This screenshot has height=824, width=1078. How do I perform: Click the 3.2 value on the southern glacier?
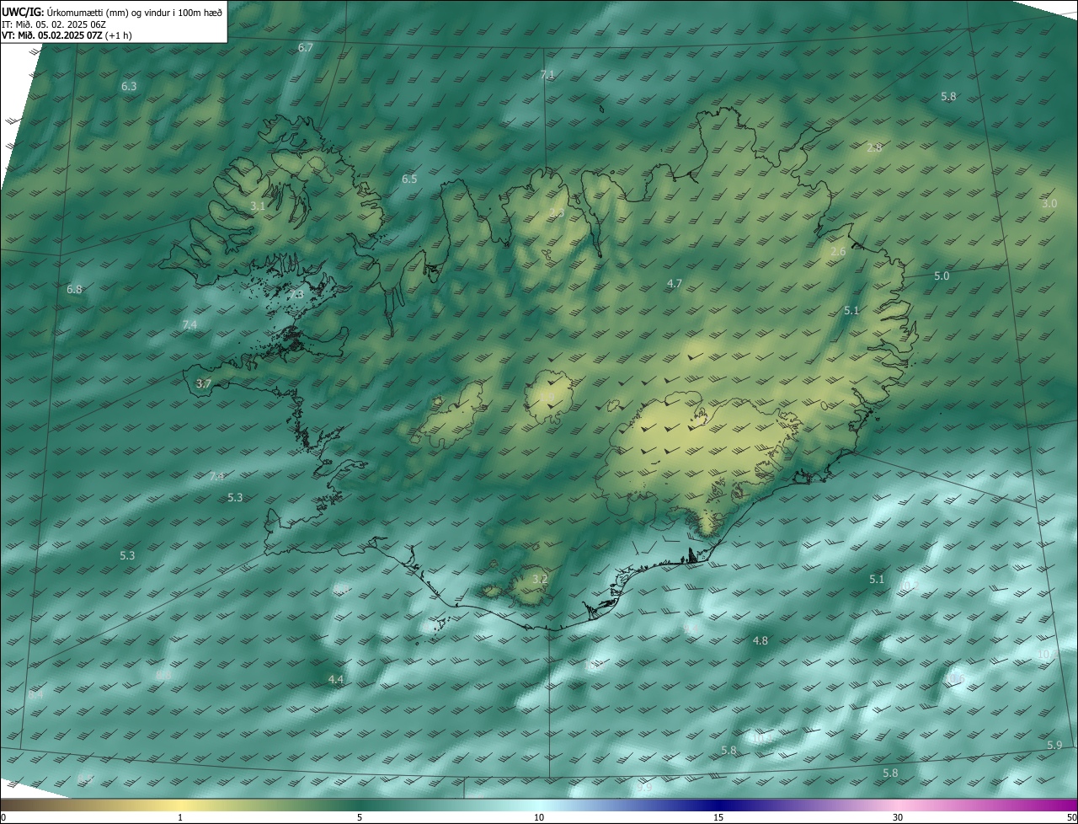pos(540,579)
